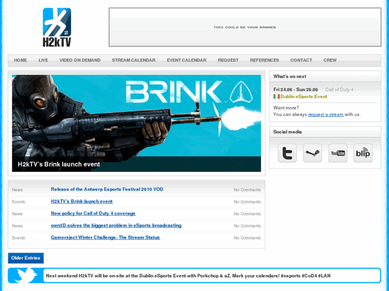The width and height of the screenshot is (389, 291).
Task: Click the 'H2kTV's Brink launch event' image caption
Action: (59, 164)
